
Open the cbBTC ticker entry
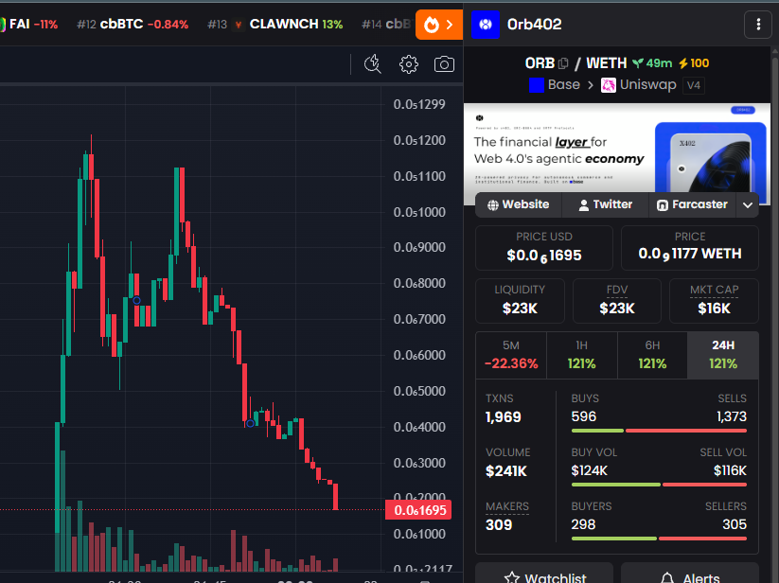pyautogui.click(x=133, y=25)
